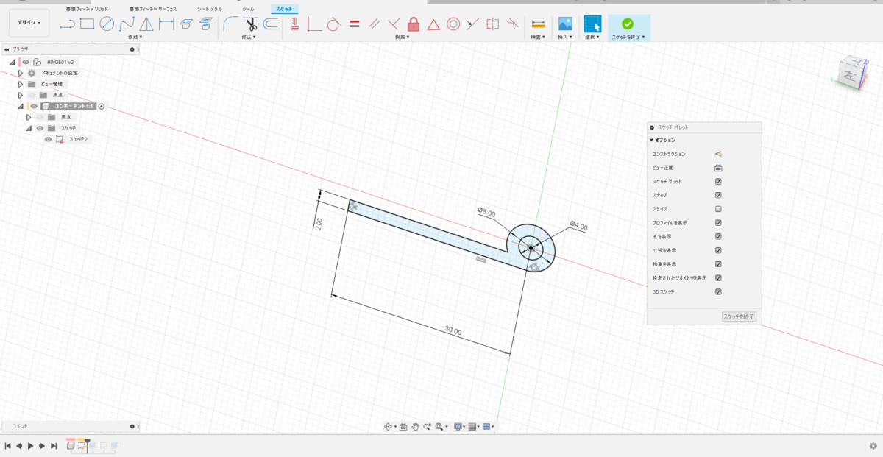Open the 検査 dropdown menu
The width and height of the screenshot is (883, 457).
tap(539, 36)
